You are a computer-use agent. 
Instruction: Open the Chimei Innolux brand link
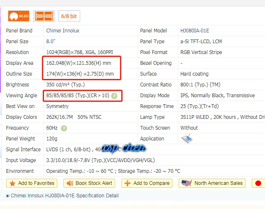(63, 31)
